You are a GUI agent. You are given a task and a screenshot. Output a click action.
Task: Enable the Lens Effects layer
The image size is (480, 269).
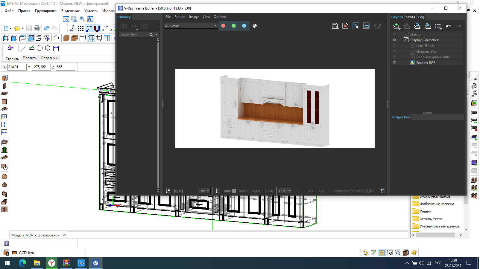394,45
